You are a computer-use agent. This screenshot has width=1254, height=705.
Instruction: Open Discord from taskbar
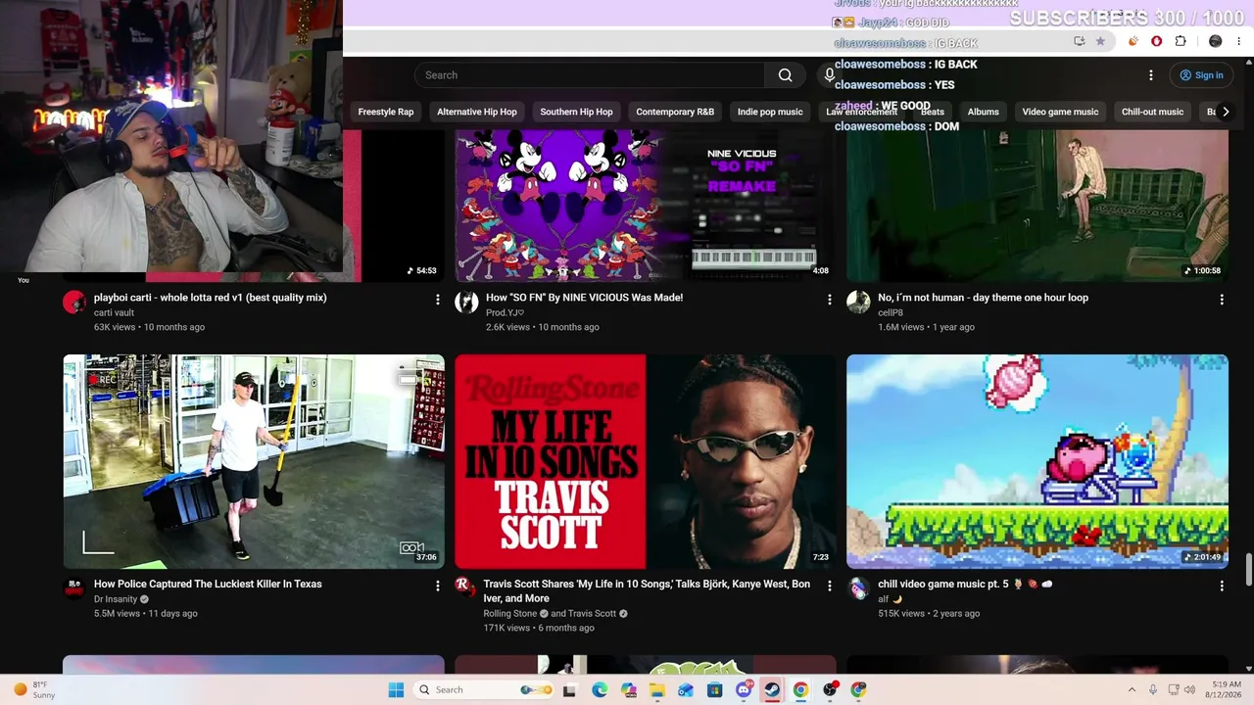744,689
